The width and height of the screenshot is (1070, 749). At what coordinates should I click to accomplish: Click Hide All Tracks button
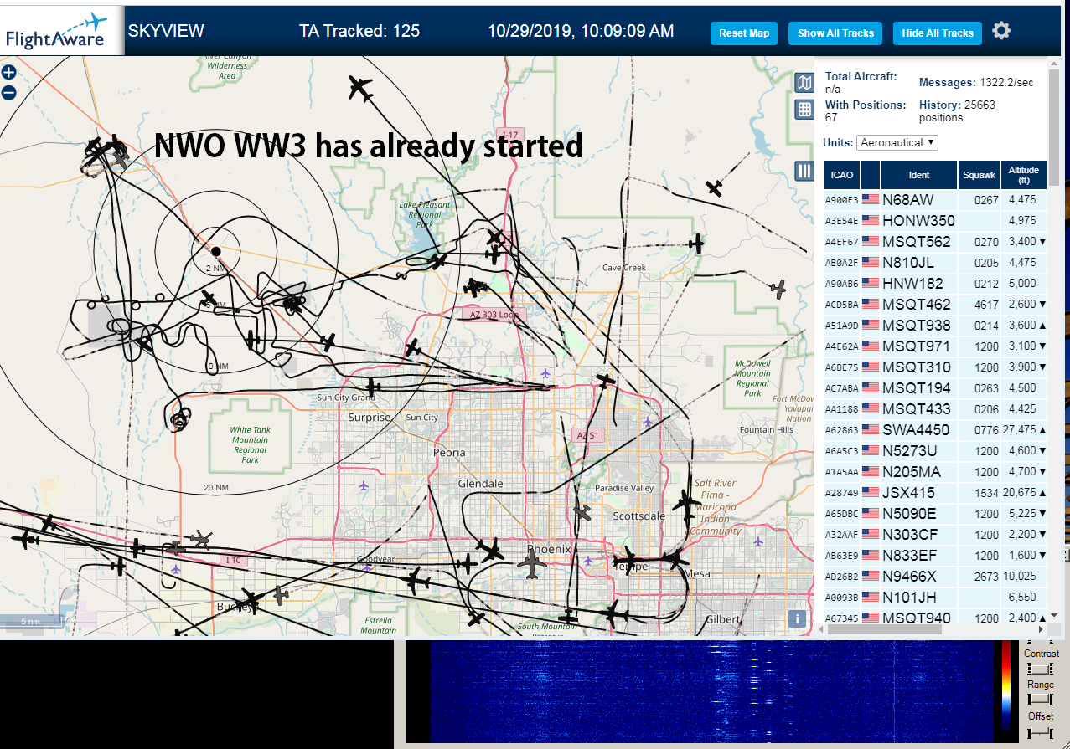pos(938,33)
